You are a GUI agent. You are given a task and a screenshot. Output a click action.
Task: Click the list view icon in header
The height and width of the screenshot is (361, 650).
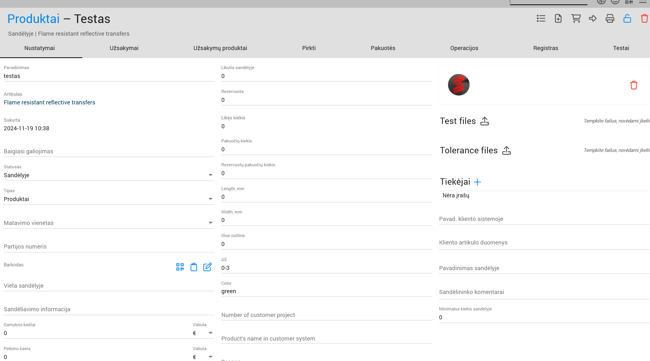[541, 19]
